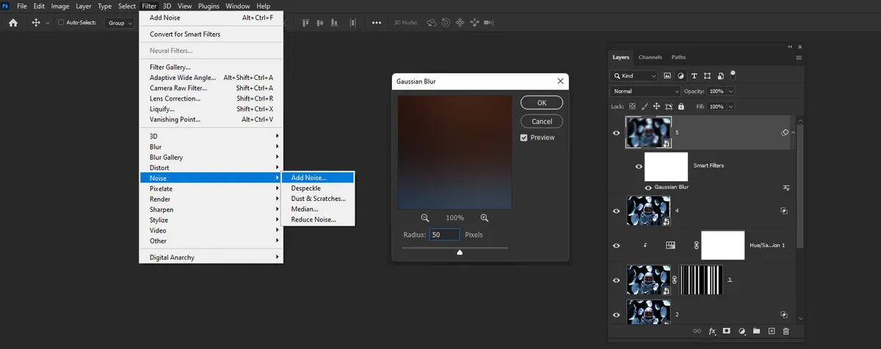881x349 pixels.
Task: Toggle Gaussian Blur filter visibility eye
Action: click(x=649, y=188)
